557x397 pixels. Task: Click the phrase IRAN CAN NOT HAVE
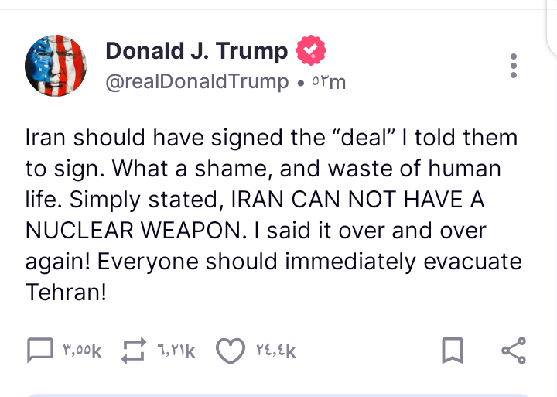[348, 199]
